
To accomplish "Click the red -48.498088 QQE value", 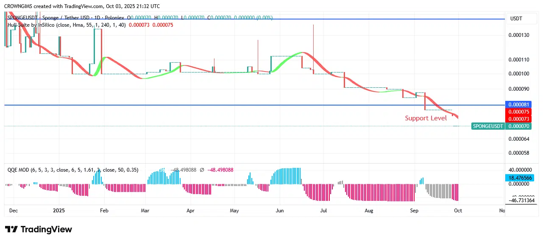I will [x=220, y=170].
